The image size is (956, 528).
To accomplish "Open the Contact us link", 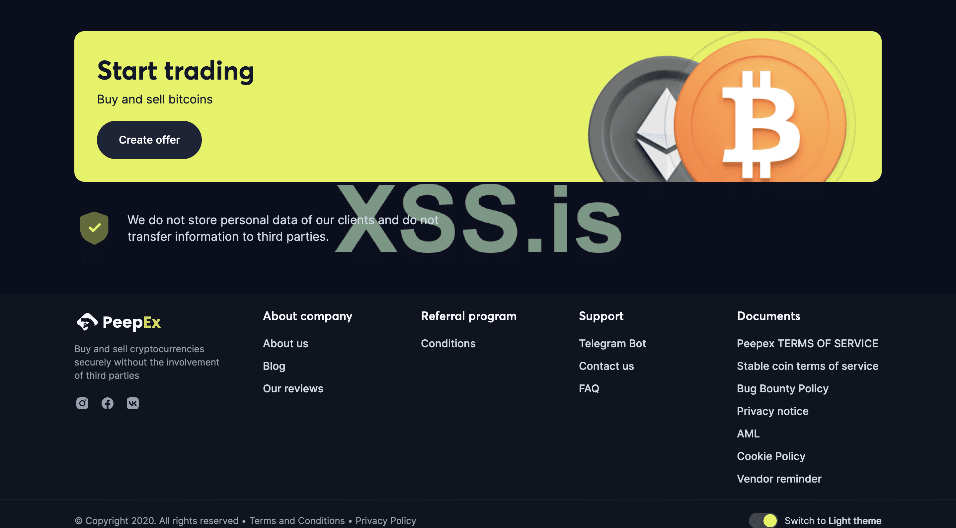I will tap(606, 366).
